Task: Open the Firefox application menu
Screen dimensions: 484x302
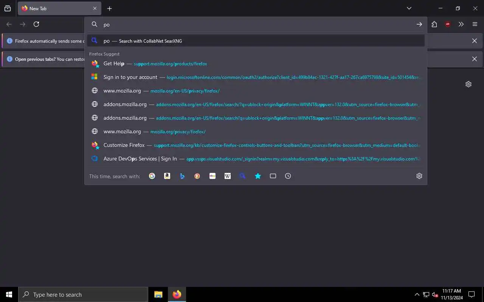Action: pyautogui.click(x=475, y=24)
